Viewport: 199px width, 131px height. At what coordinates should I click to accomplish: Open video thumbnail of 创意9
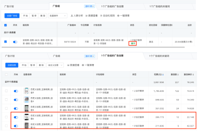[x=27, y=108]
